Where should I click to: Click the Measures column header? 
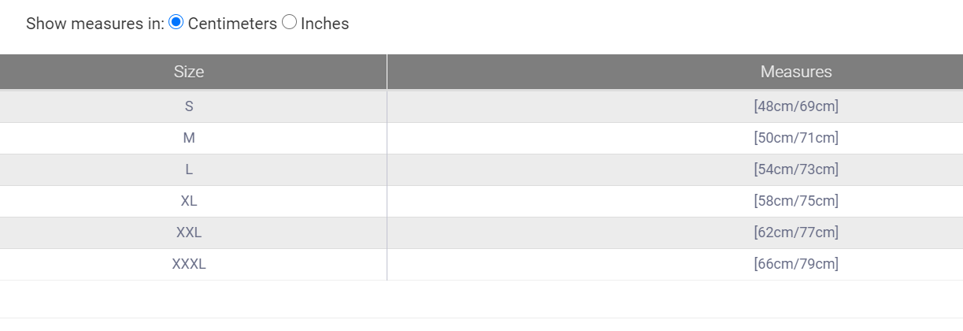click(796, 72)
